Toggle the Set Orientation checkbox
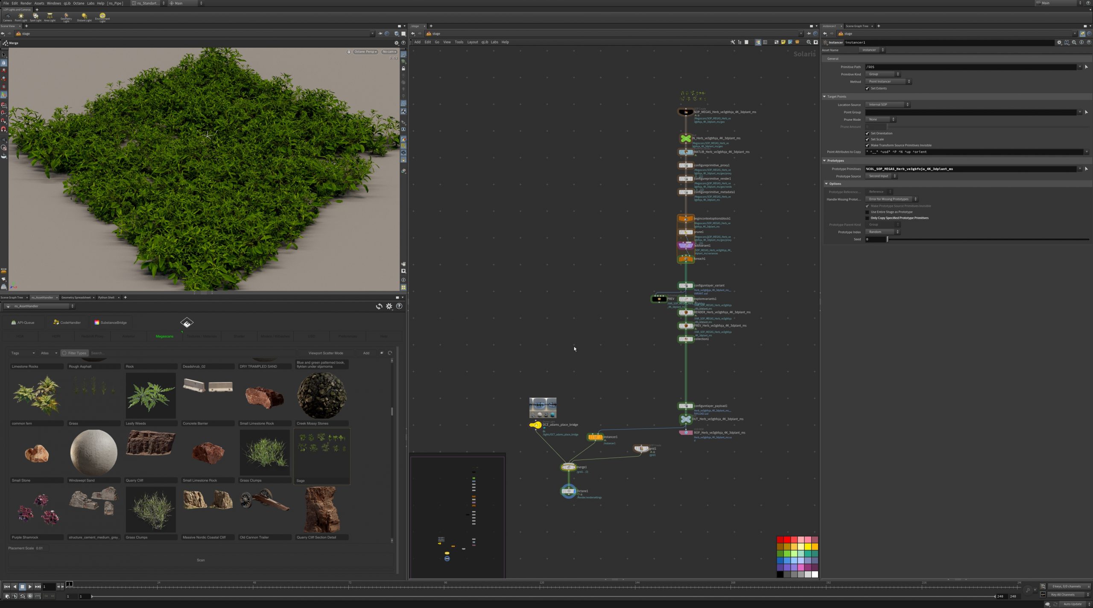The image size is (1093, 608). (x=867, y=134)
